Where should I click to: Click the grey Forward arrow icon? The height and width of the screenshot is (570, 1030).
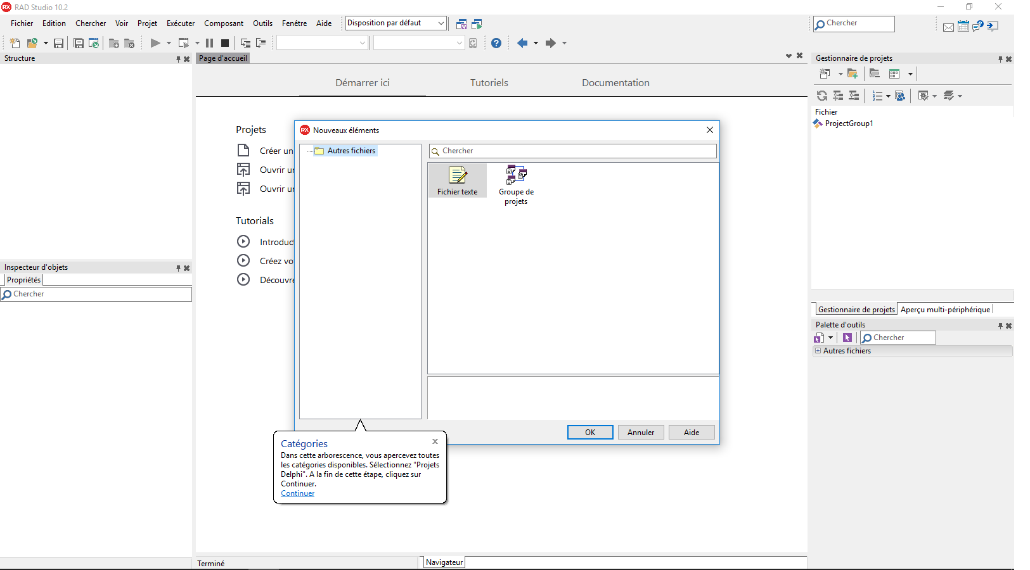[550, 43]
